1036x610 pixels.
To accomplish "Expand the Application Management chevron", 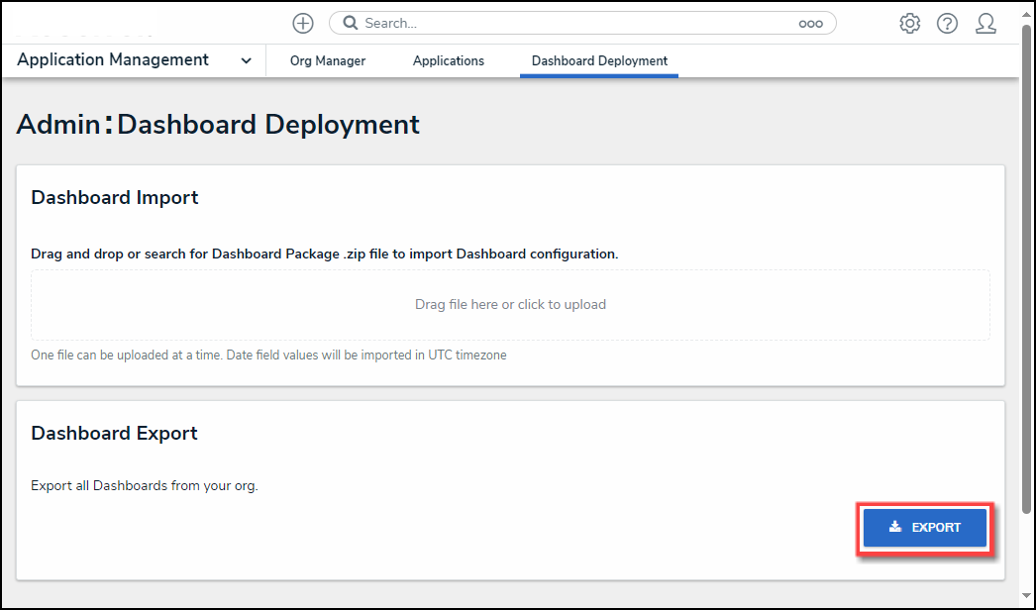I will pyautogui.click(x=246, y=60).
